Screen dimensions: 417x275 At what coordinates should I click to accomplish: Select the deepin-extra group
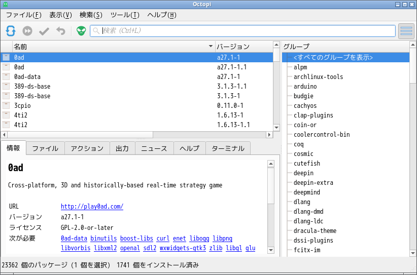pos(314,183)
